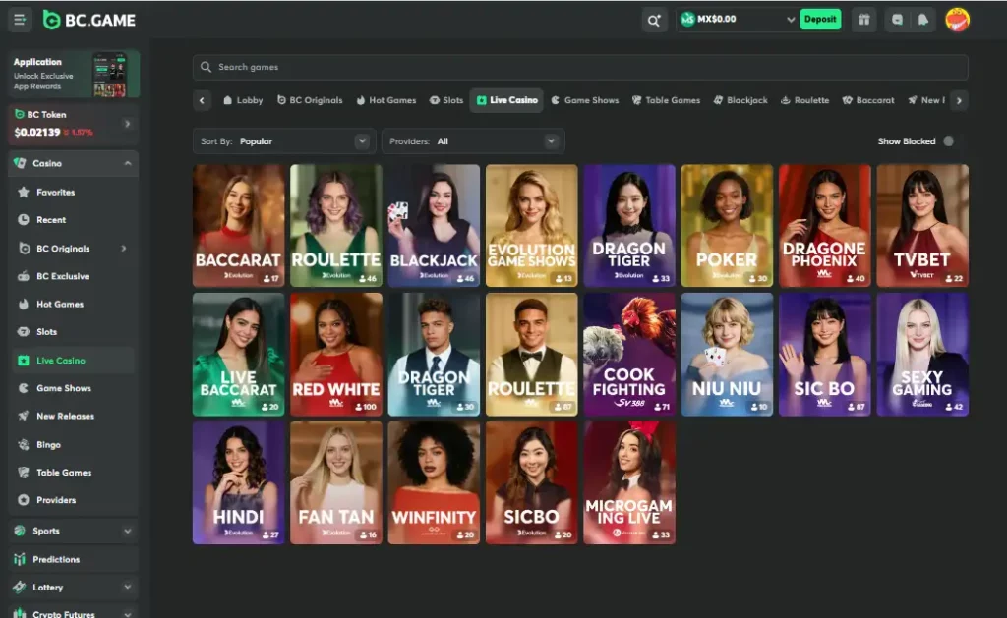This screenshot has width=1007, height=618.
Task: Open the gift rewards icon
Action: [863, 20]
